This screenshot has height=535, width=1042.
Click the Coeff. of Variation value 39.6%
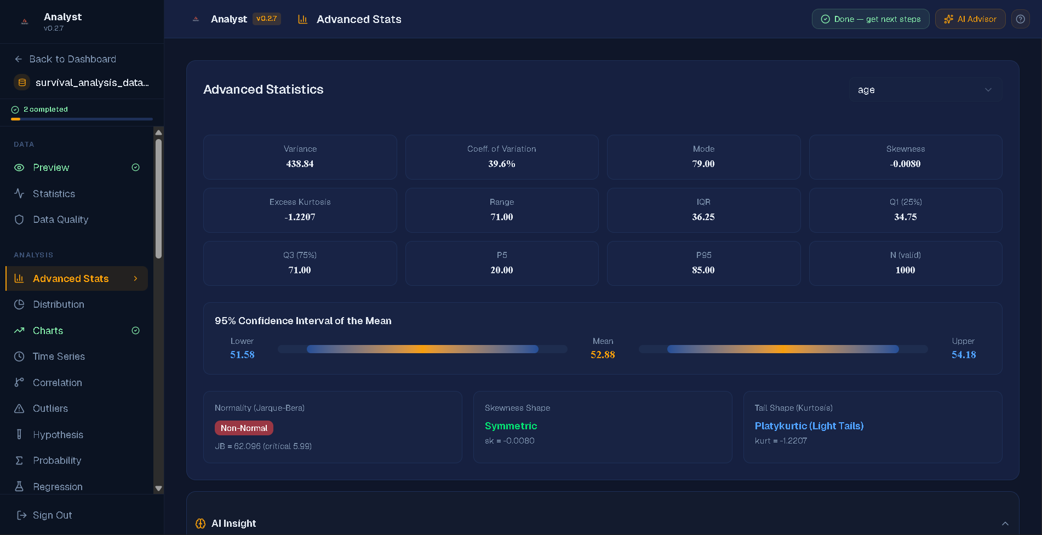502,164
